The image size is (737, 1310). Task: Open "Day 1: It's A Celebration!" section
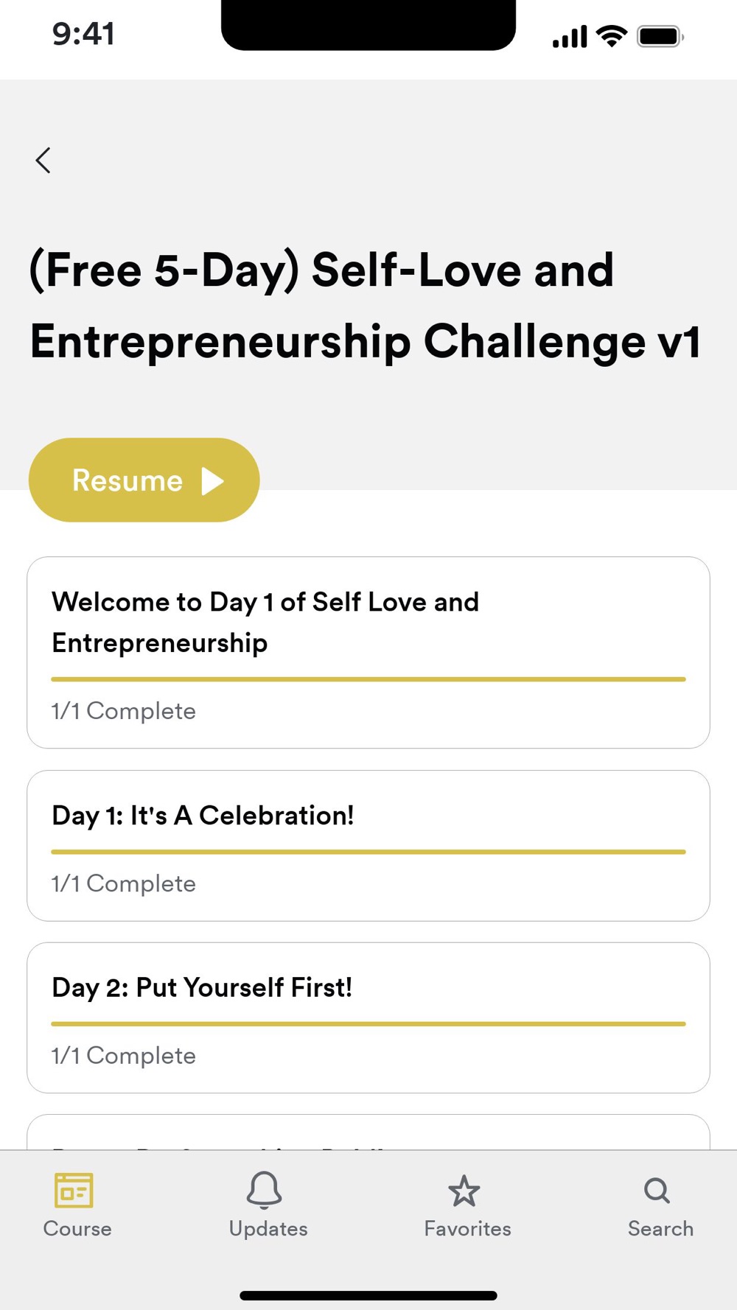coord(203,816)
